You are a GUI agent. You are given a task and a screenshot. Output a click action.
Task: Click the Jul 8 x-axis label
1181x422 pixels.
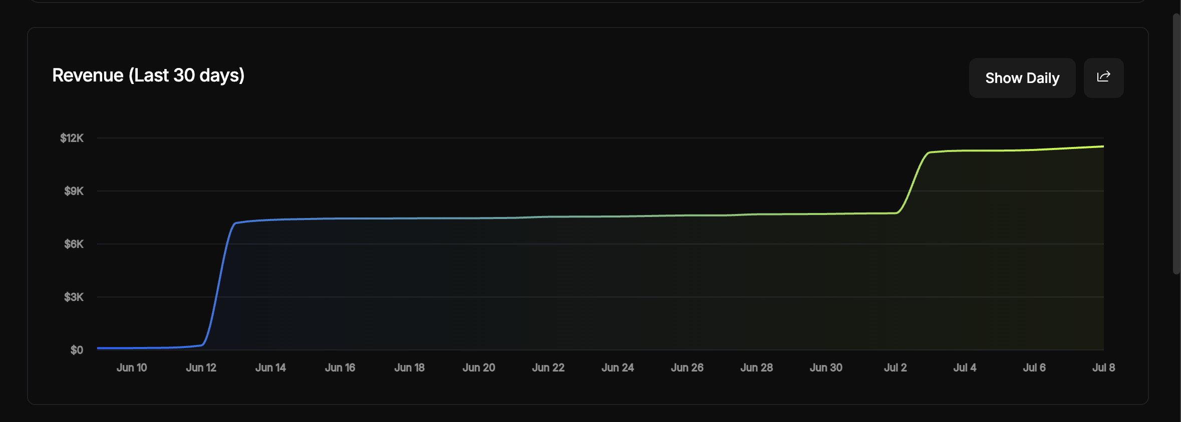tap(1103, 367)
